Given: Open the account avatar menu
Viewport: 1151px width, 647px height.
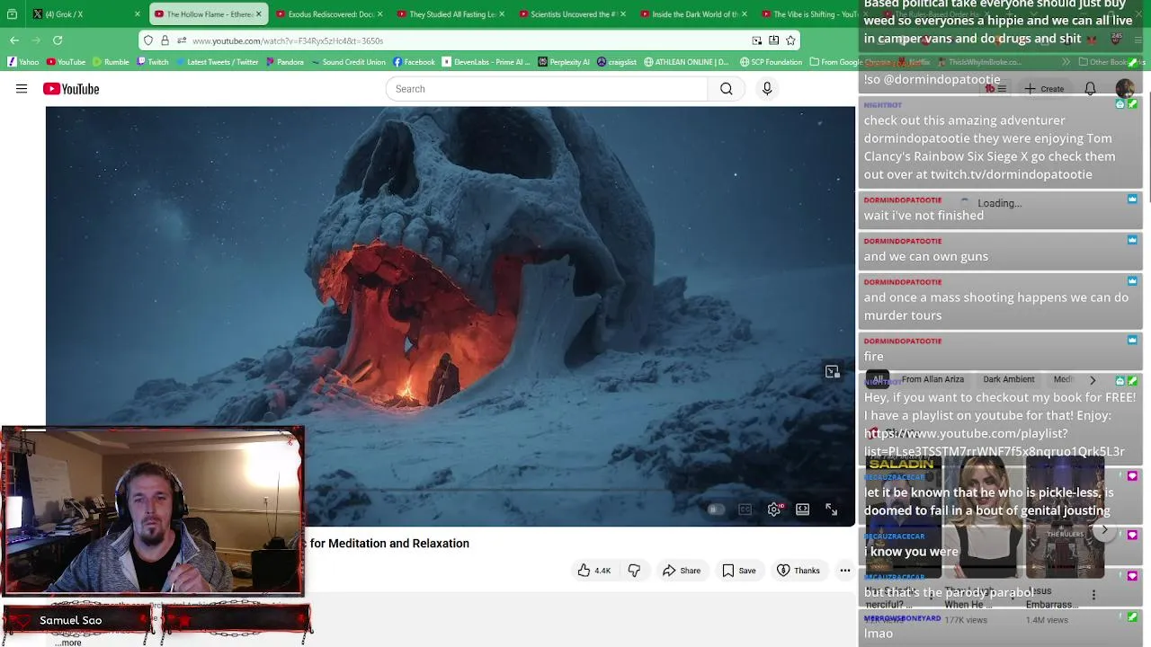Looking at the screenshot, I should point(1125,89).
